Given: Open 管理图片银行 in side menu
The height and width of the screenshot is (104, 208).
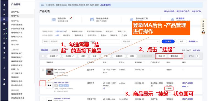Looking at the screenshot, I should point(17,53).
